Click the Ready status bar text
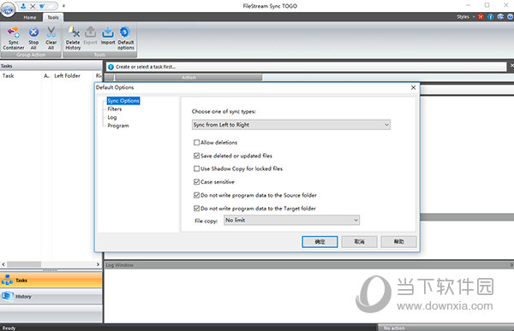This screenshot has height=331, width=514. (x=9, y=328)
